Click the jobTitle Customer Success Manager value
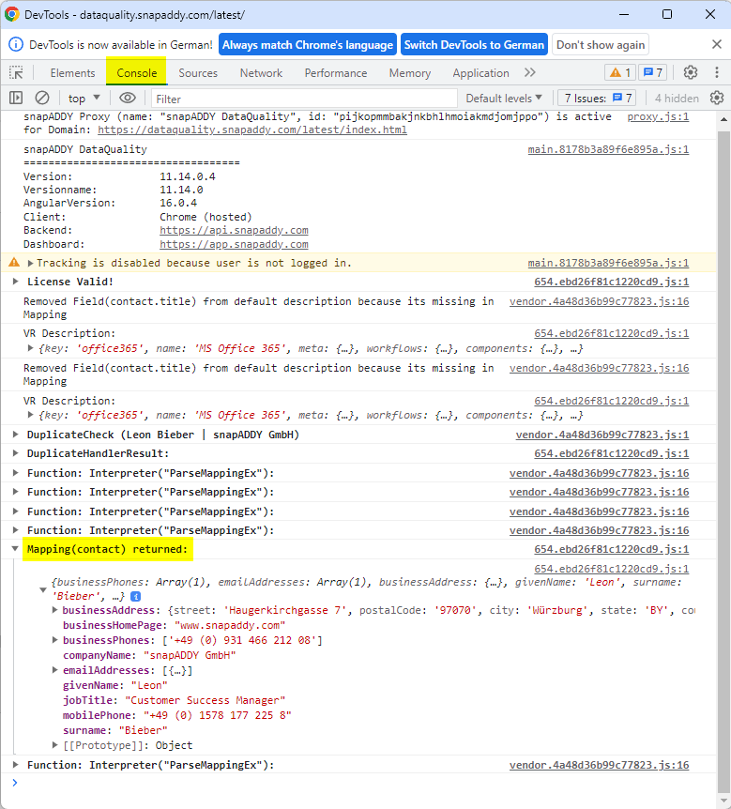Image resolution: width=731 pixels, height=809 pixels. pyautogui.click(x=206, y=700)
